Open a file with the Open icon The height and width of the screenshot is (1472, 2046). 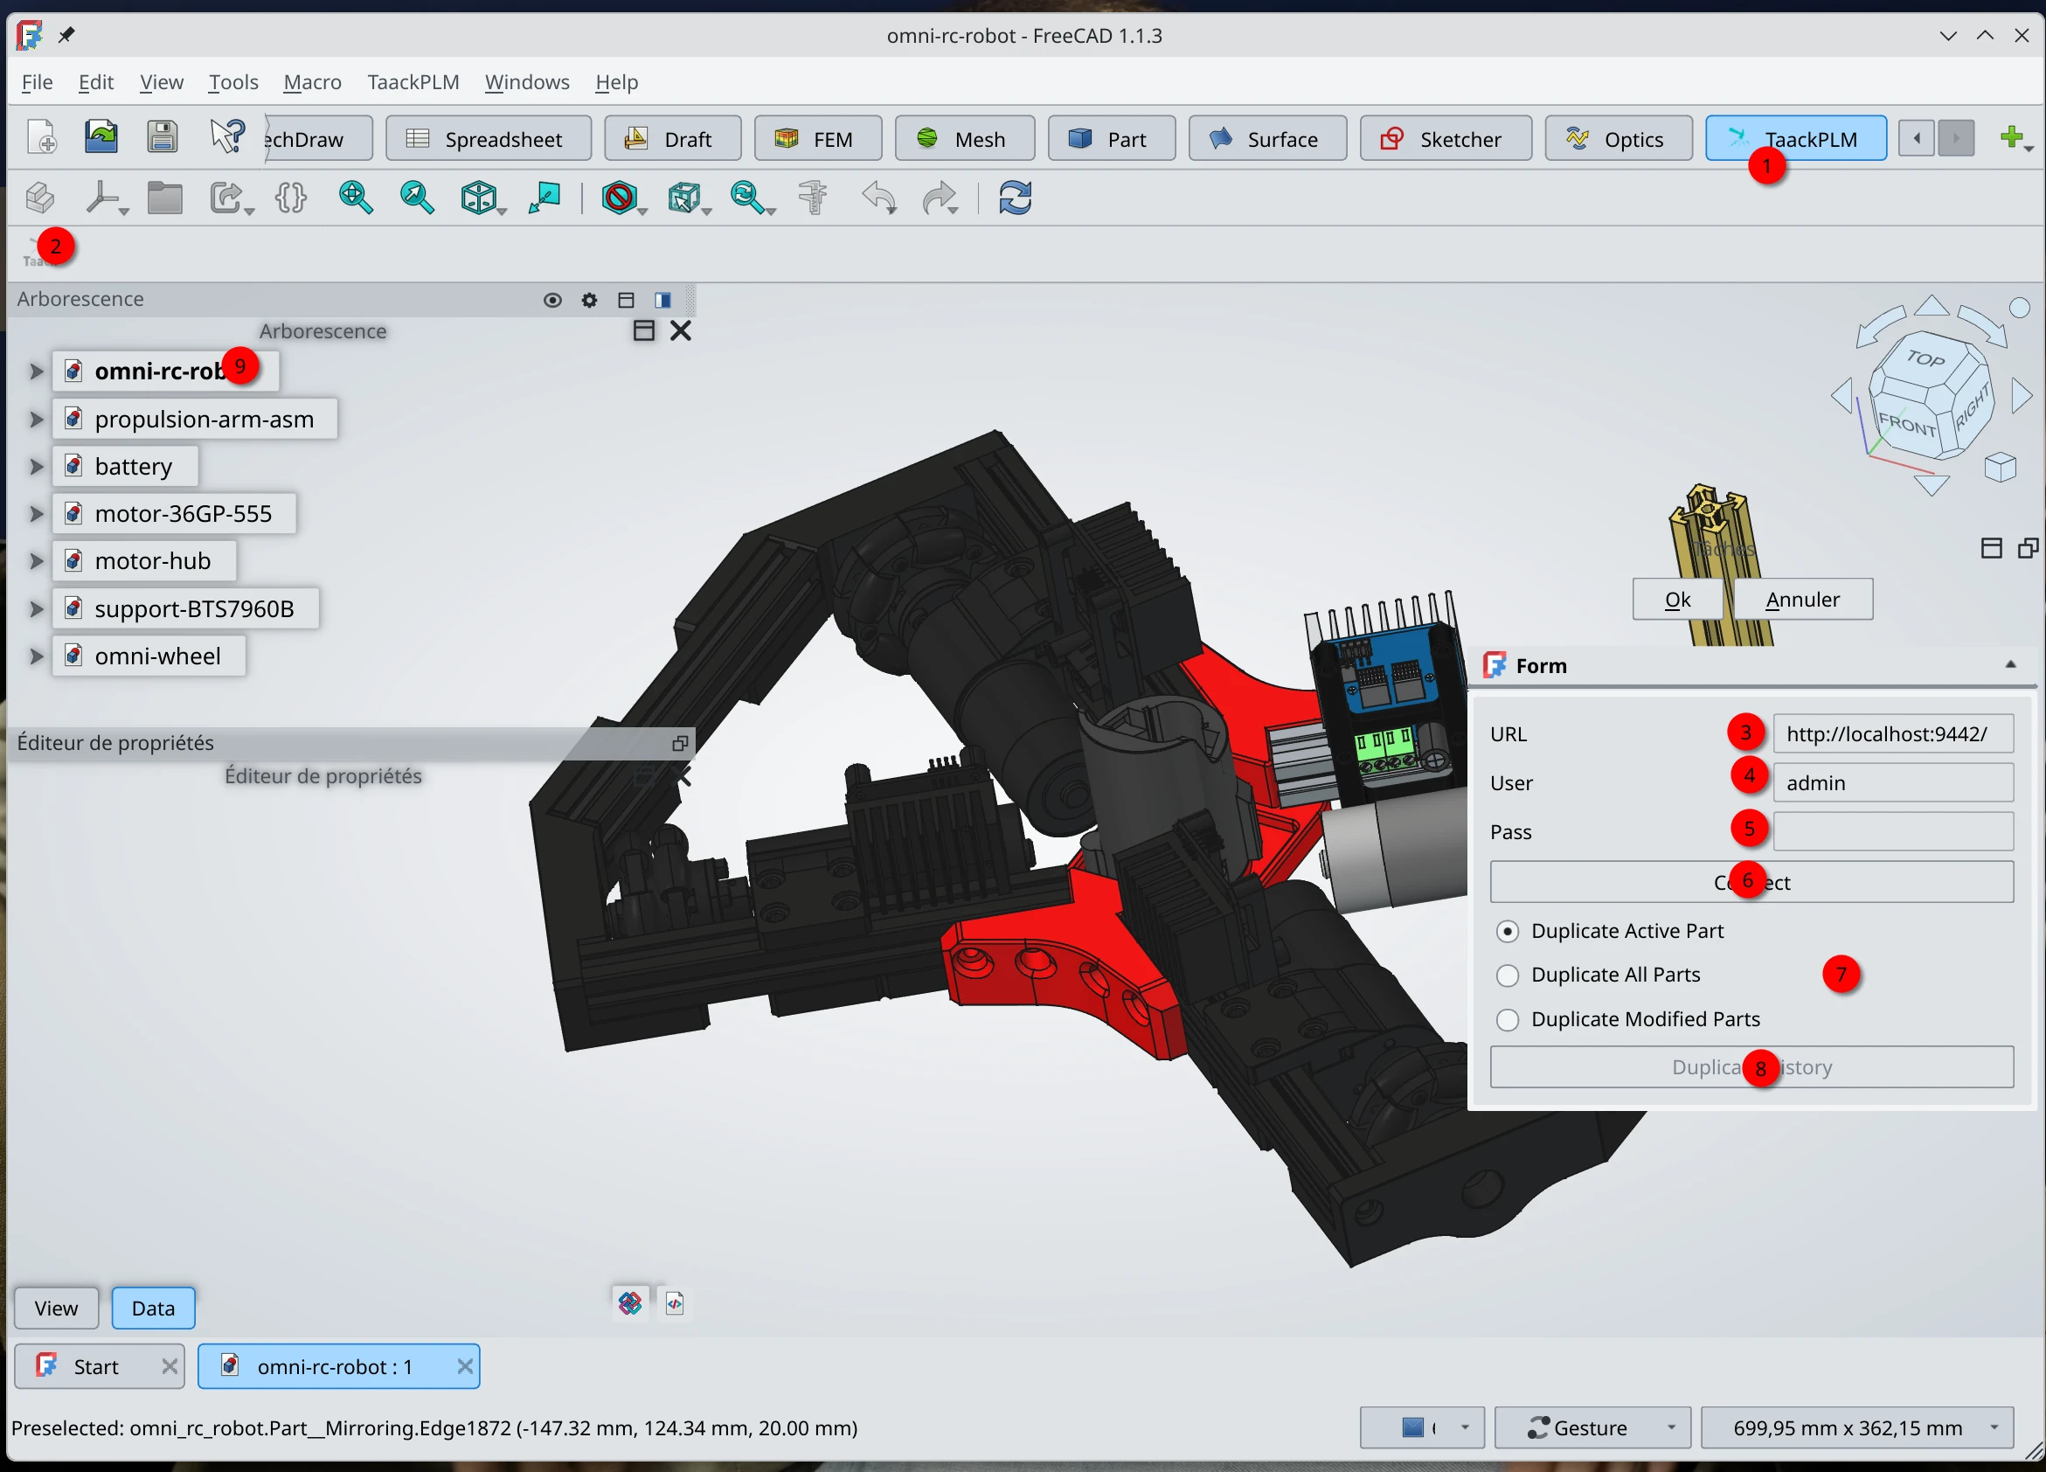[102, 138]
